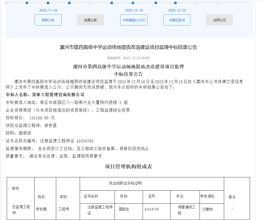262x220 pixels.
Task: Select the 中标候选人公示 button
Action: pos(134,20)
